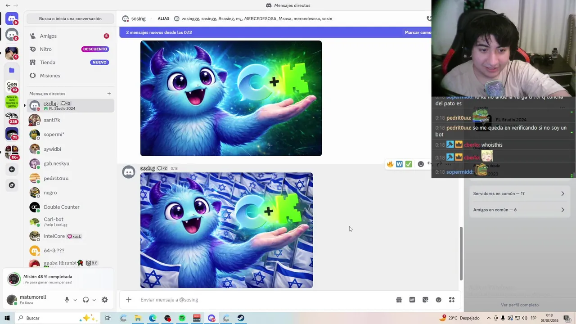Open the sticker picker
Viewport: 576px width, 324px height.
(425, 300)
